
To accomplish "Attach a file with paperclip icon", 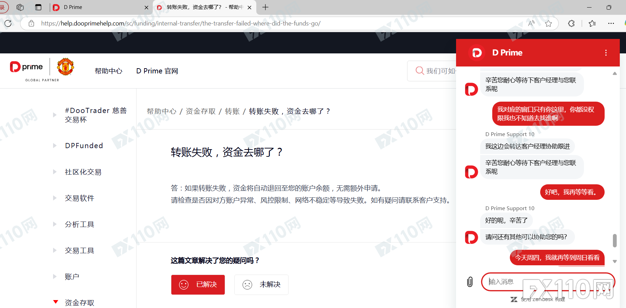I will tap(470, 282).
